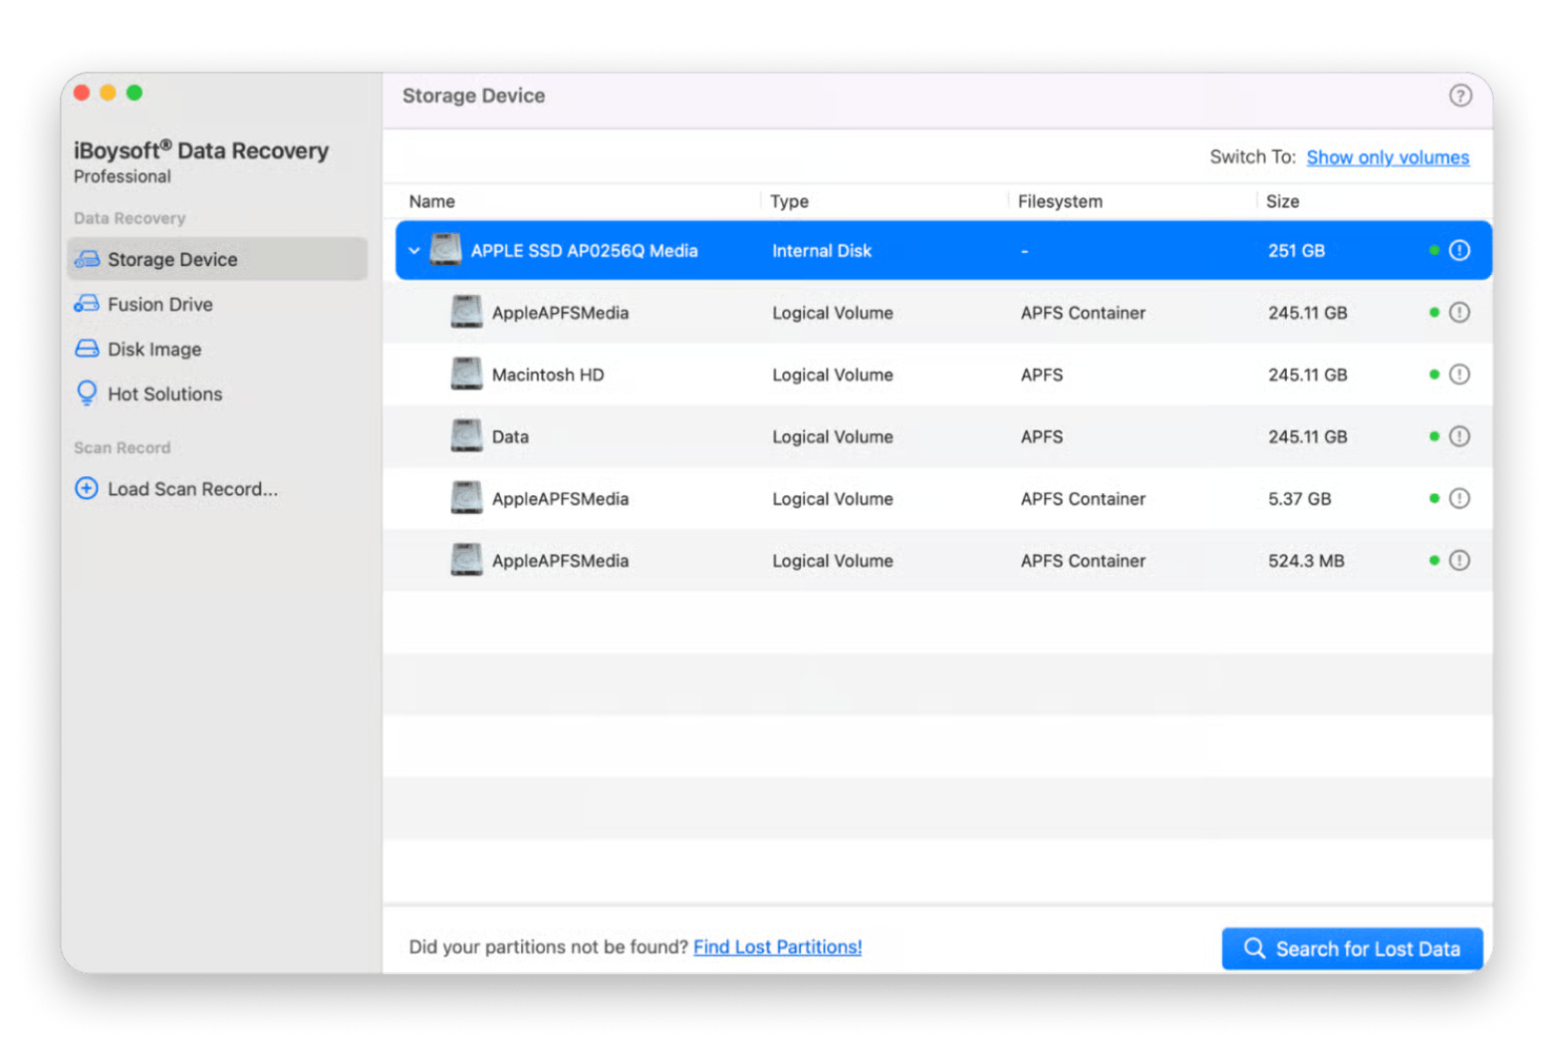Click the green status dot on Macintosh HD row

[x=1433, y=375]
